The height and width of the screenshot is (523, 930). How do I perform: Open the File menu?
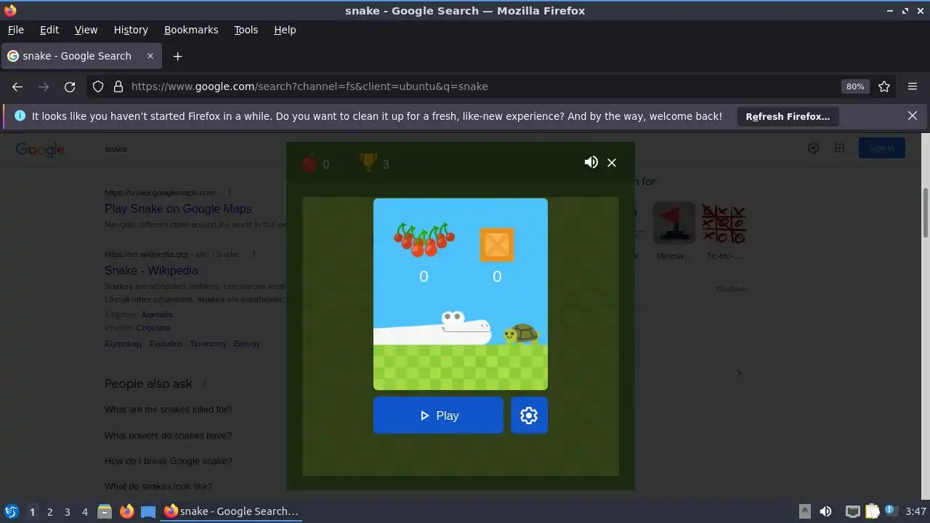coord(15,30)
